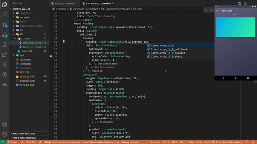Change Dart language mode in status bar
The height and width of the screenshot is (144, 257).
tap(182, 142)
